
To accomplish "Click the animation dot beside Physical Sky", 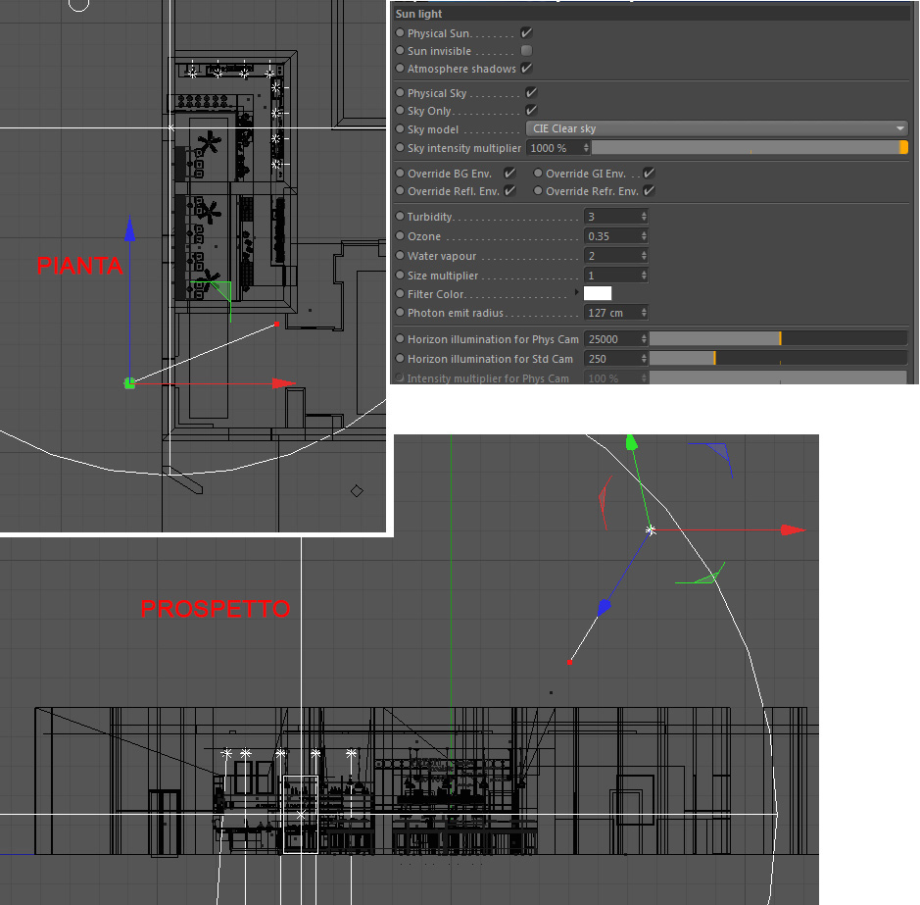I will (400, 93).
